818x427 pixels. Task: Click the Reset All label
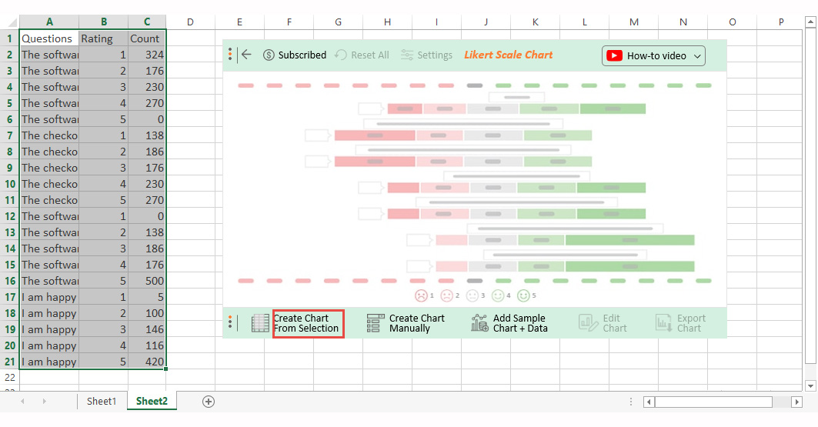click(x=370, y=55)
